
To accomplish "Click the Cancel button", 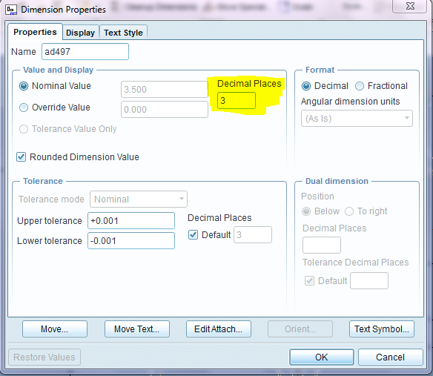I will [391, 357].
